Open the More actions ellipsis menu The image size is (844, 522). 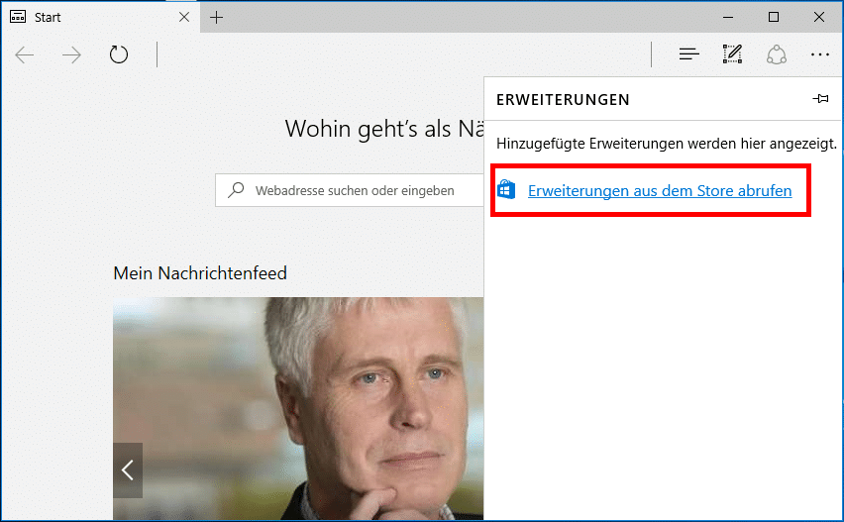[820, 54]
